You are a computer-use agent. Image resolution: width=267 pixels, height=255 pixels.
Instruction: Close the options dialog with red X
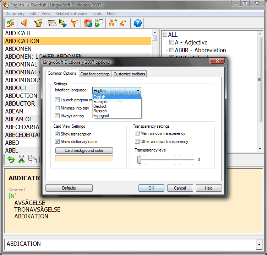click(x=217, y=60)
